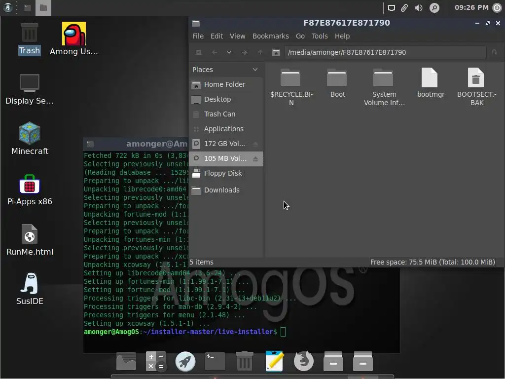This screenshot has width=505, height=379.
Task: Select the Boot folder
Action: [x=337, y=83]
